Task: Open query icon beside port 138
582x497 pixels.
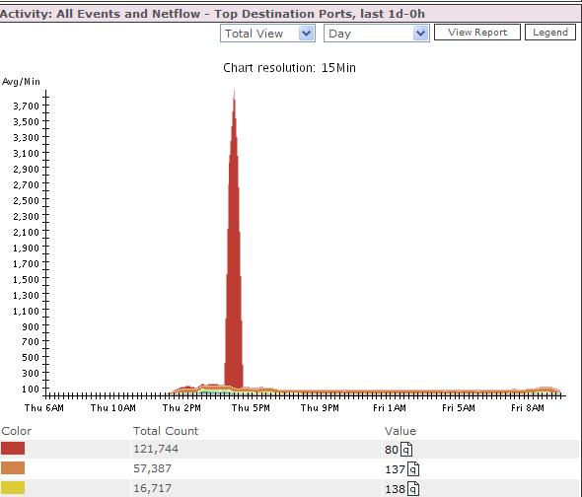Action: coord(413,489)
